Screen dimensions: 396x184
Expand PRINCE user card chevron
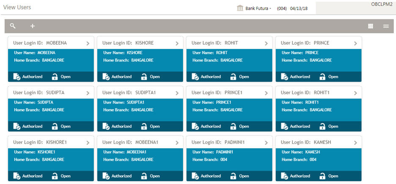tap(355, 43)
